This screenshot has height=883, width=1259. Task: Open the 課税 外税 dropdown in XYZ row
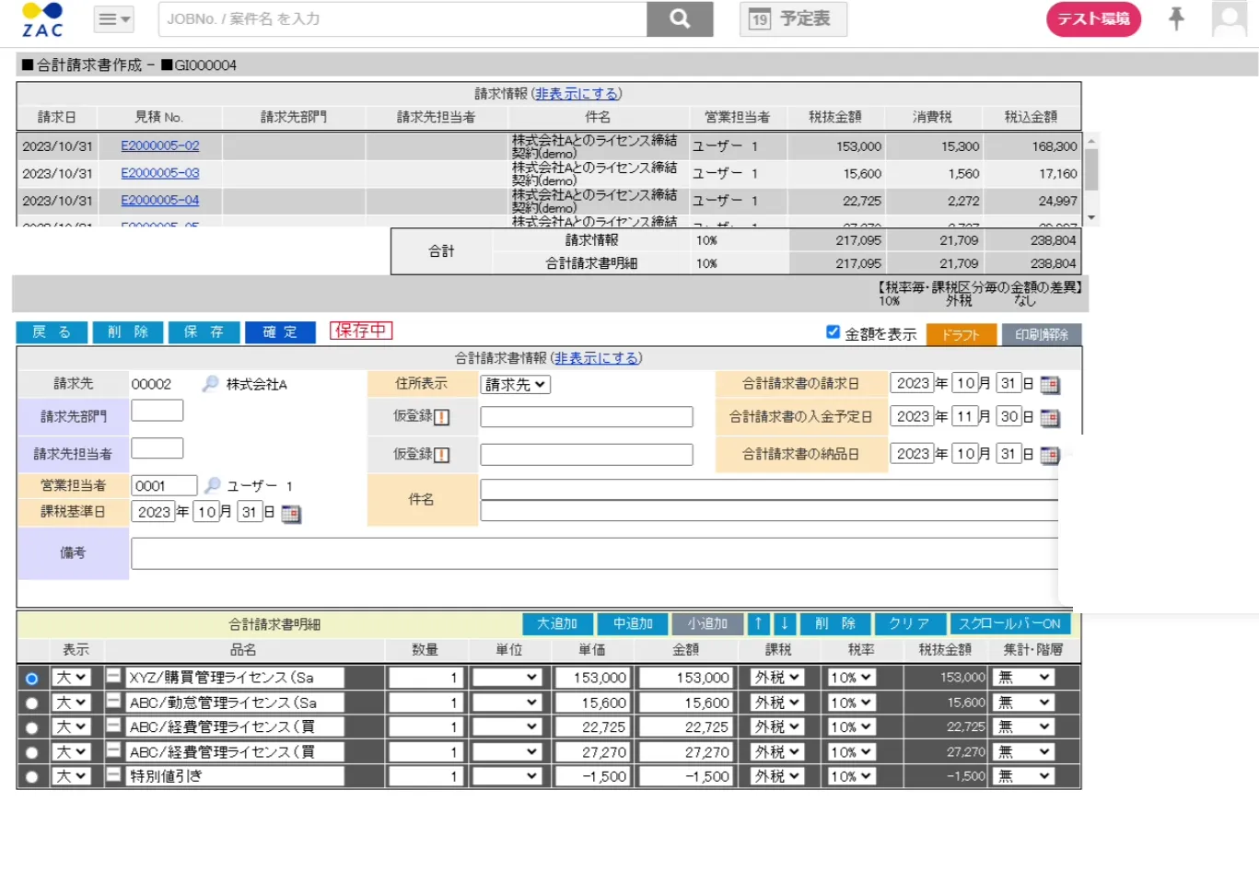777,678
